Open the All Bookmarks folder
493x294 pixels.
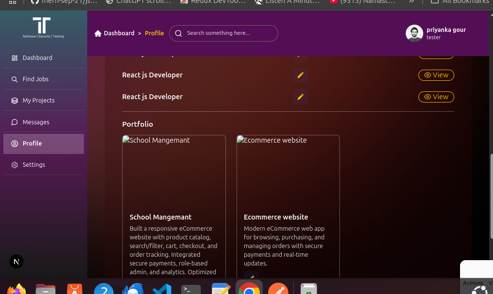461,1
